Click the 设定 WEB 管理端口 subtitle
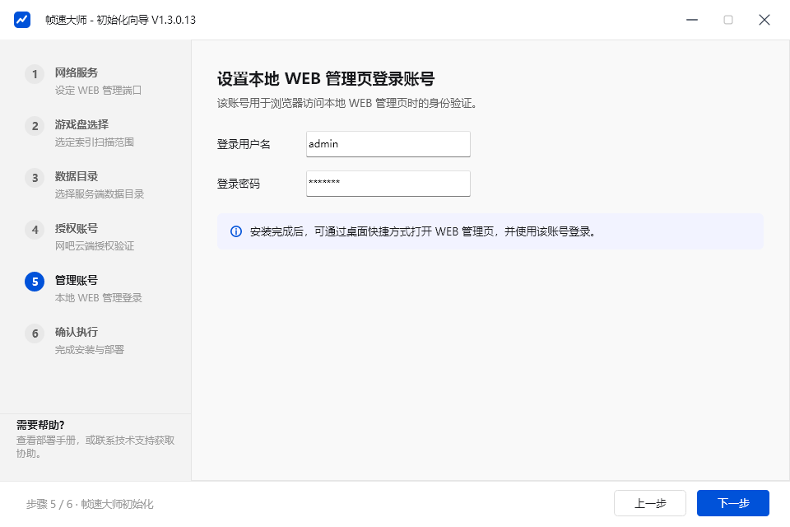790x527 pixels. pos(98,91)
